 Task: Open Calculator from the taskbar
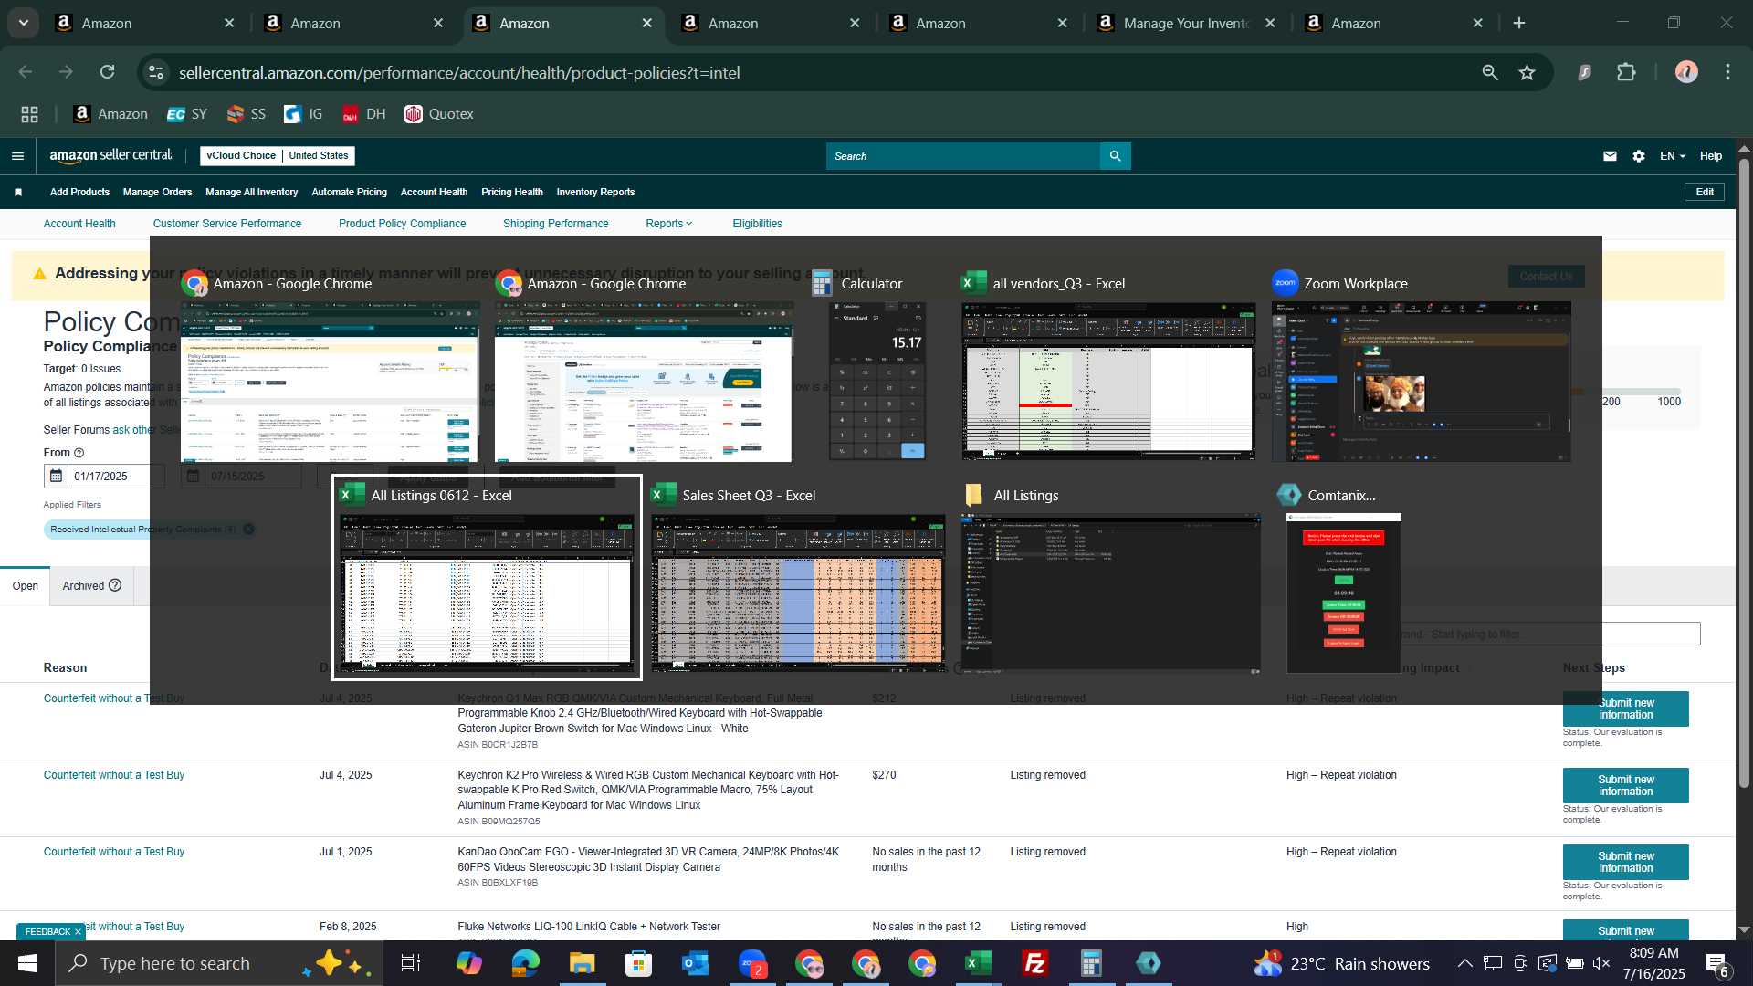1091,963
